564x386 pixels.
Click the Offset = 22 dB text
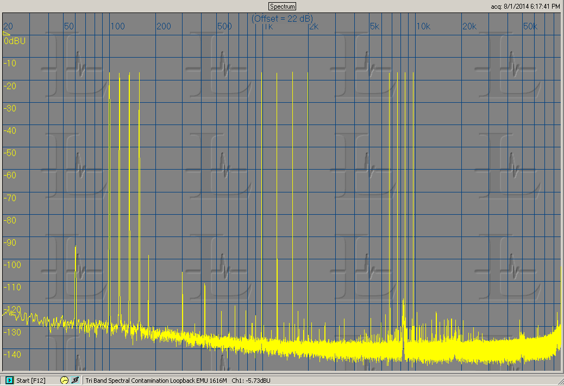282,18
